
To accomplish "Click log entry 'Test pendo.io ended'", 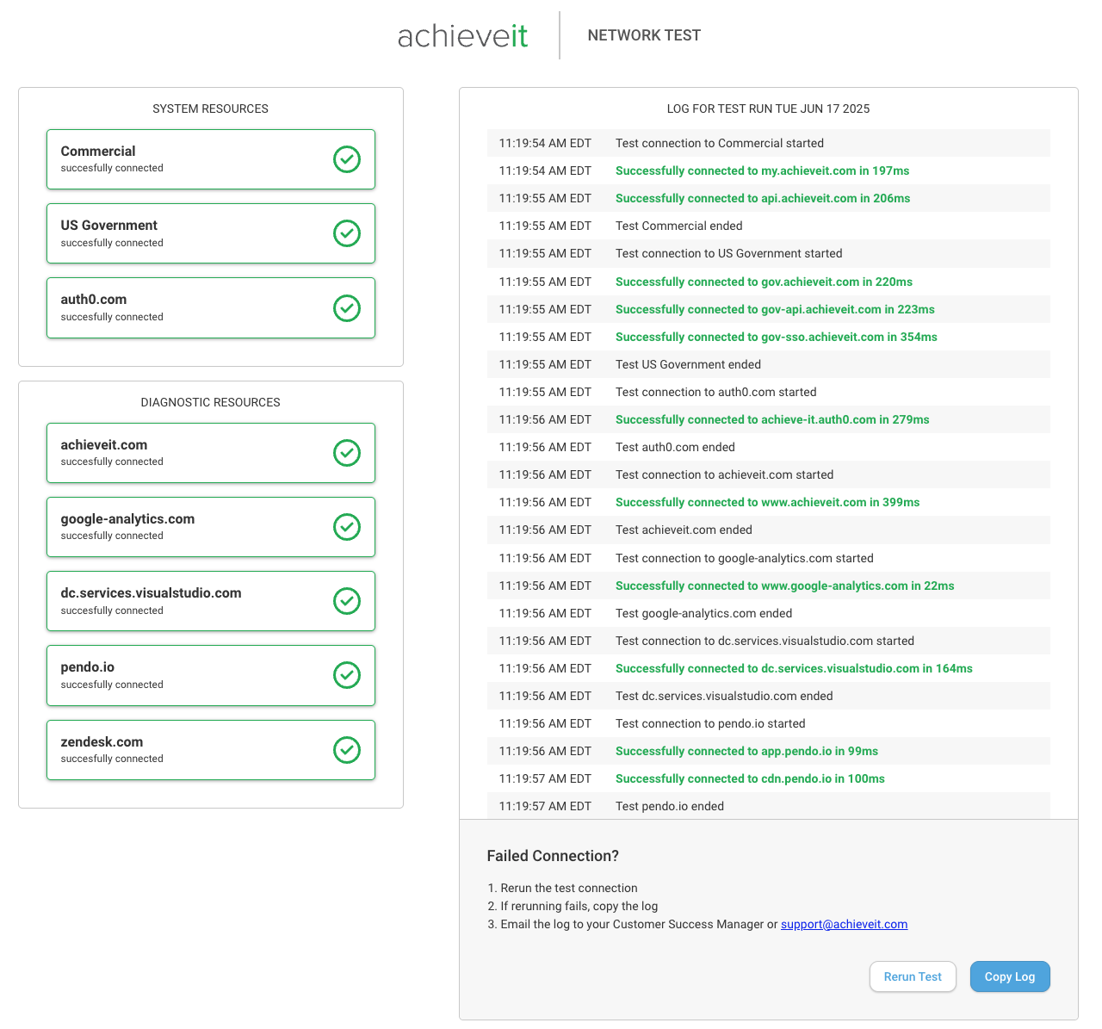I will point(769,806).
